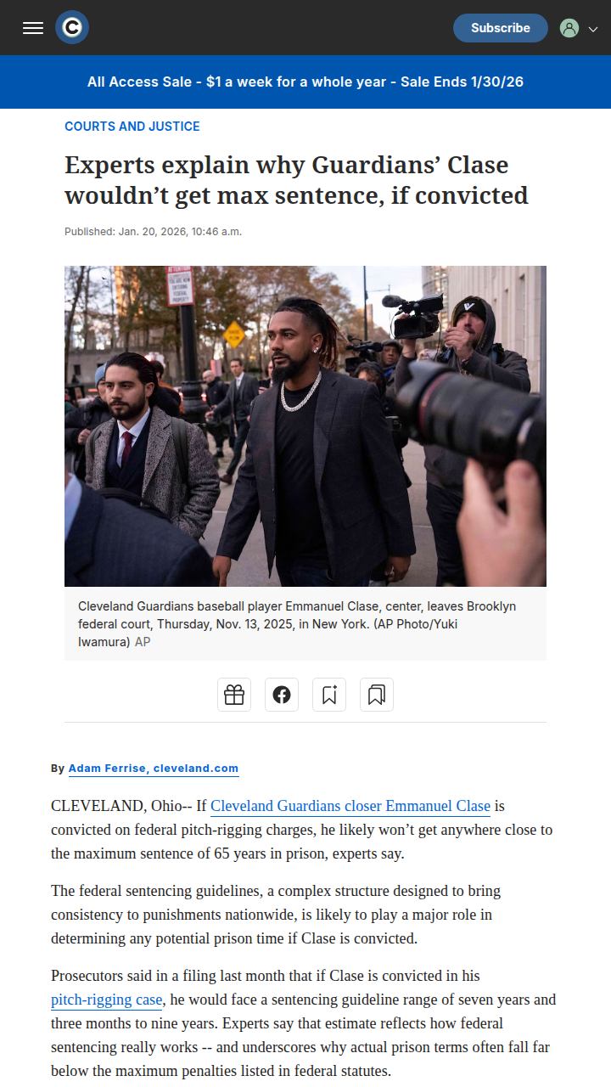Follow Cleveland Guardians closer Emmanuel Clase link
The width and height of the screenshot is (611, 1087).
[350, 806]
